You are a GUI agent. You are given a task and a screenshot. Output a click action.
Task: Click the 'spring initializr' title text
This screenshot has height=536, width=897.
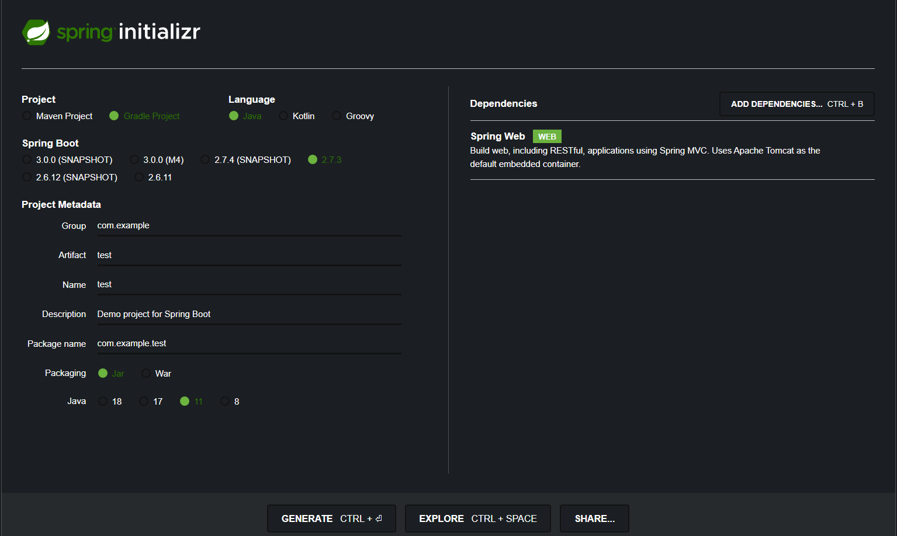(129, 32)
